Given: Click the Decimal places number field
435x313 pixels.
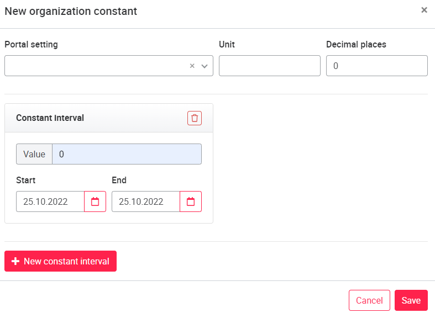Looking at the screenshot, I should click(x=376, y=66).
